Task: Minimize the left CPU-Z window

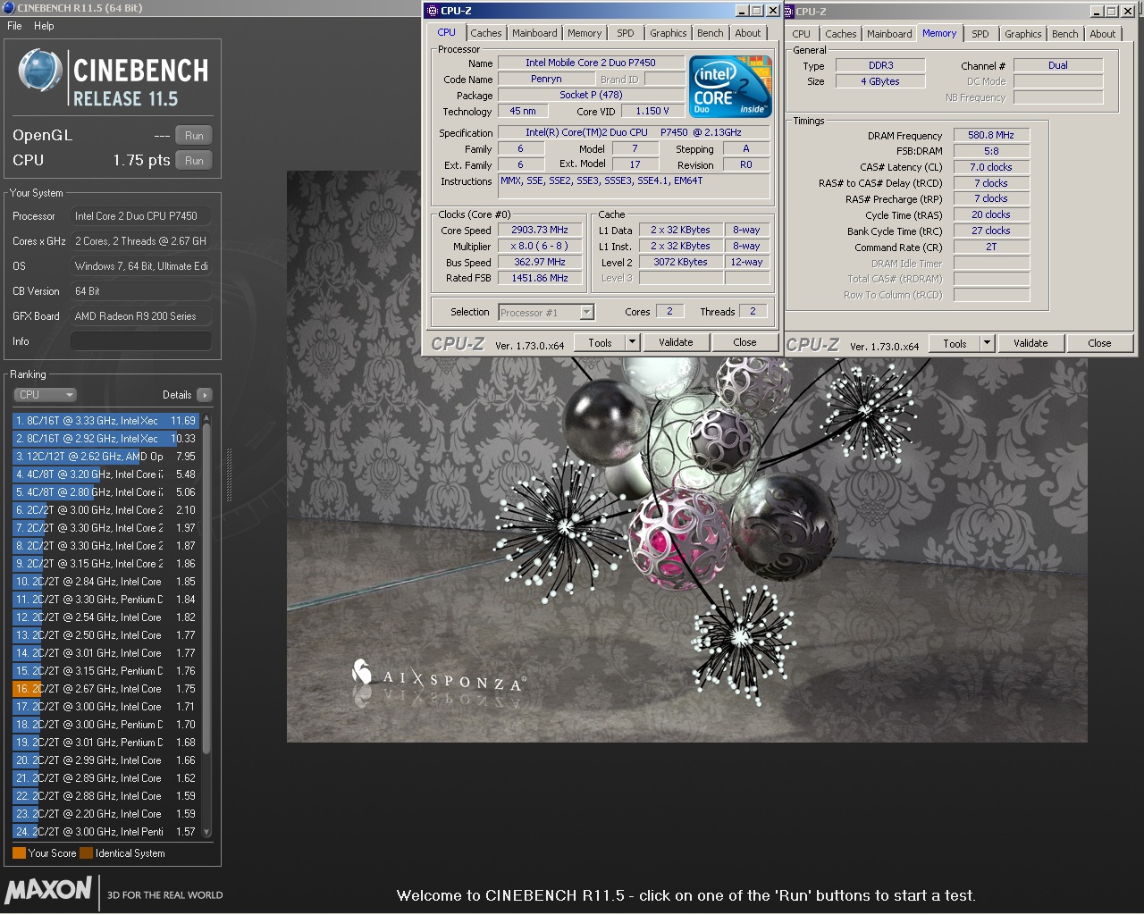Action: [742, 11]
